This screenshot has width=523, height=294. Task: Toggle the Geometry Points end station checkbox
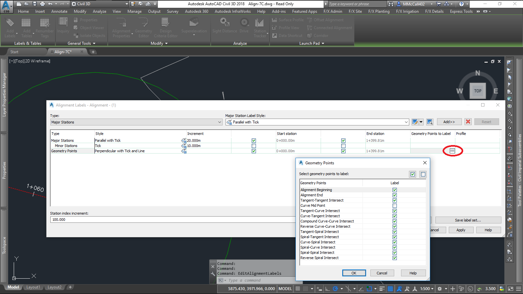point(343,151)
